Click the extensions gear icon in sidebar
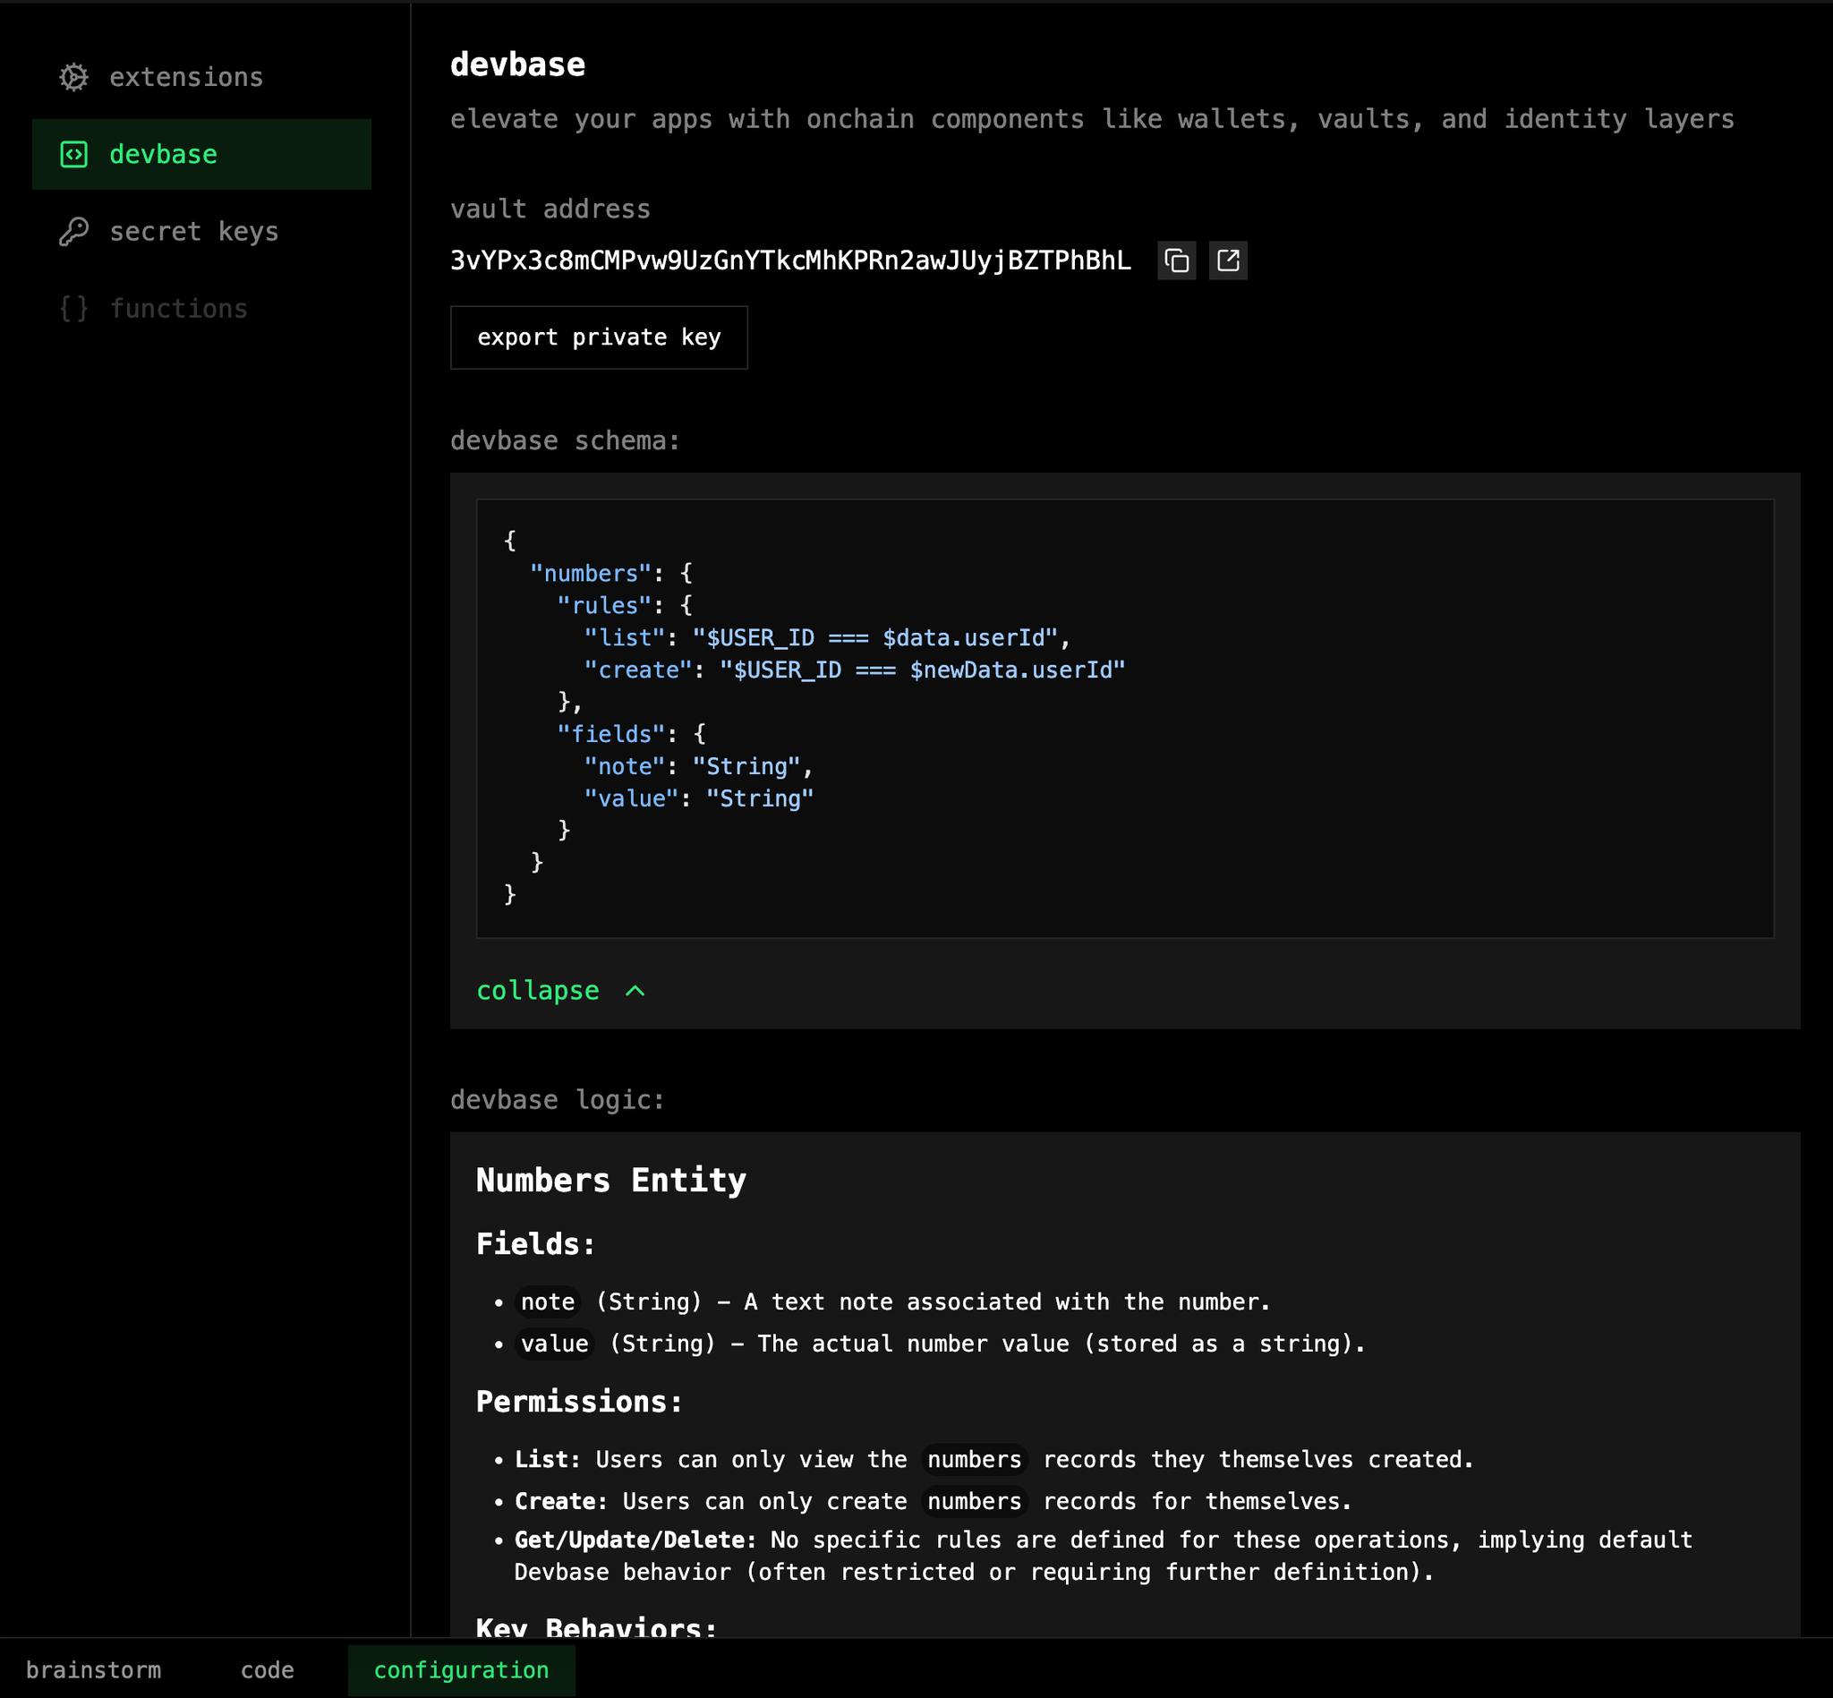Viewport: 1833px width, 1698px height. pyautogui.click(x=73, y=77)
